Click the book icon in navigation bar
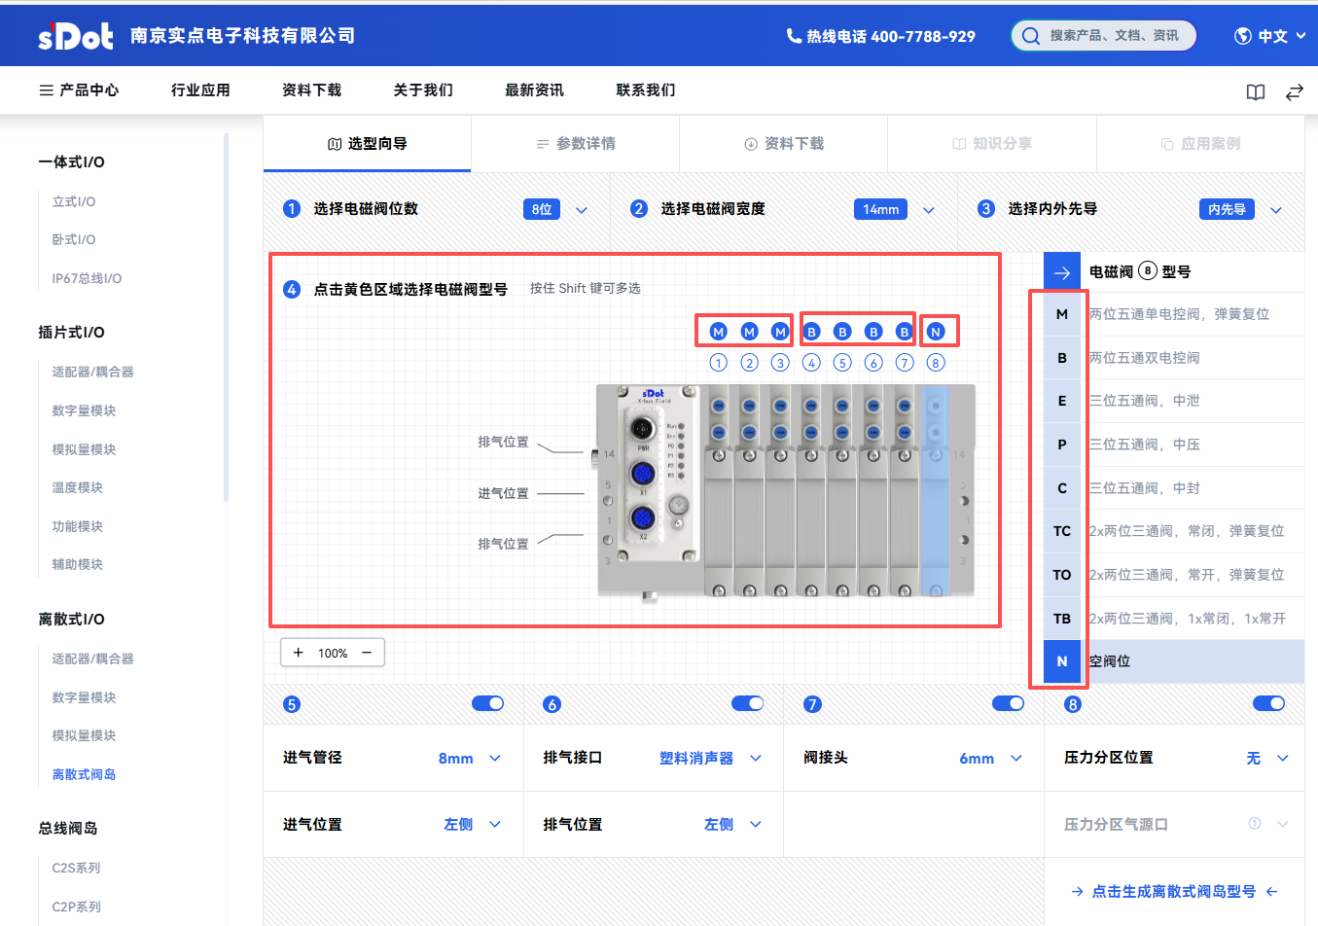1318x926 pixels. pyautogui.click(x=1256, y=91)
